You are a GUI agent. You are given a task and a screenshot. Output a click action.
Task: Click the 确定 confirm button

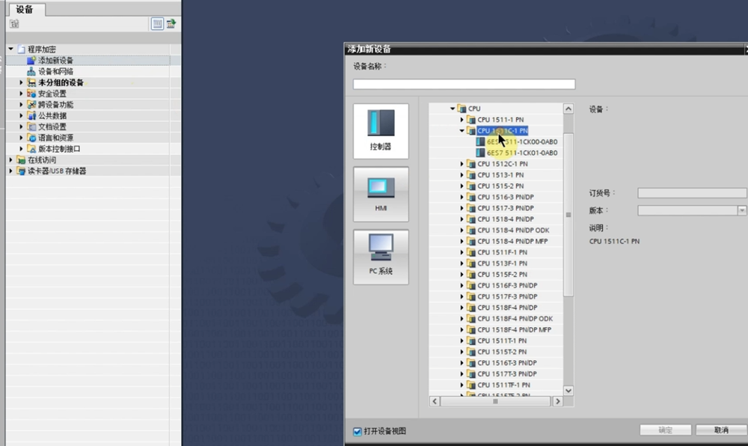tap(664, 430)
